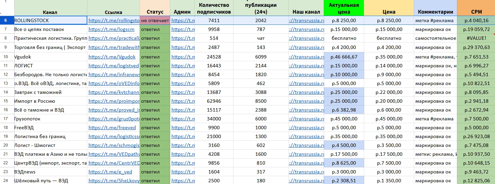Open transrussia.ru link in the FreeВЭД row
Viewport: 495px width, 184px height.
(306, 128)
